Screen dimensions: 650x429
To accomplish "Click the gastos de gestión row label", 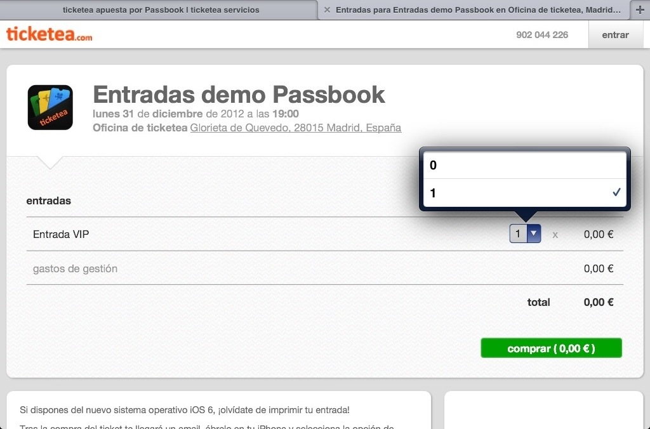I will click(x=75, y=268).
